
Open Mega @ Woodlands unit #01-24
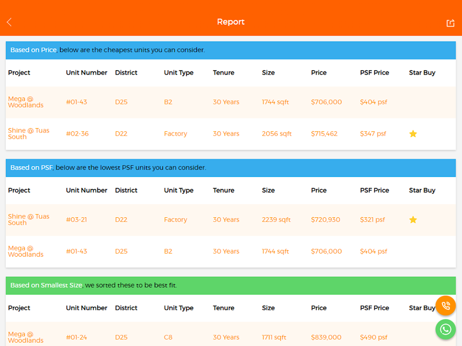tap(25, 337)
